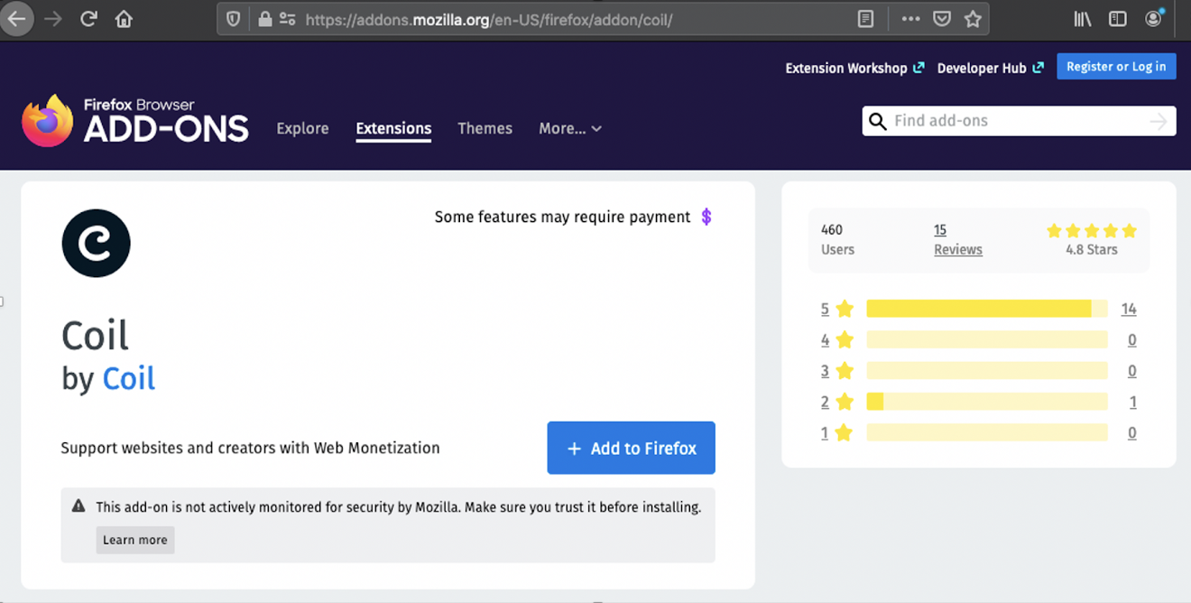Viewport: 1191px width, 603px height.
Task: Click the '4.8 Stars' rating text
Action: pyautogui.click(x=1092, y=250)
